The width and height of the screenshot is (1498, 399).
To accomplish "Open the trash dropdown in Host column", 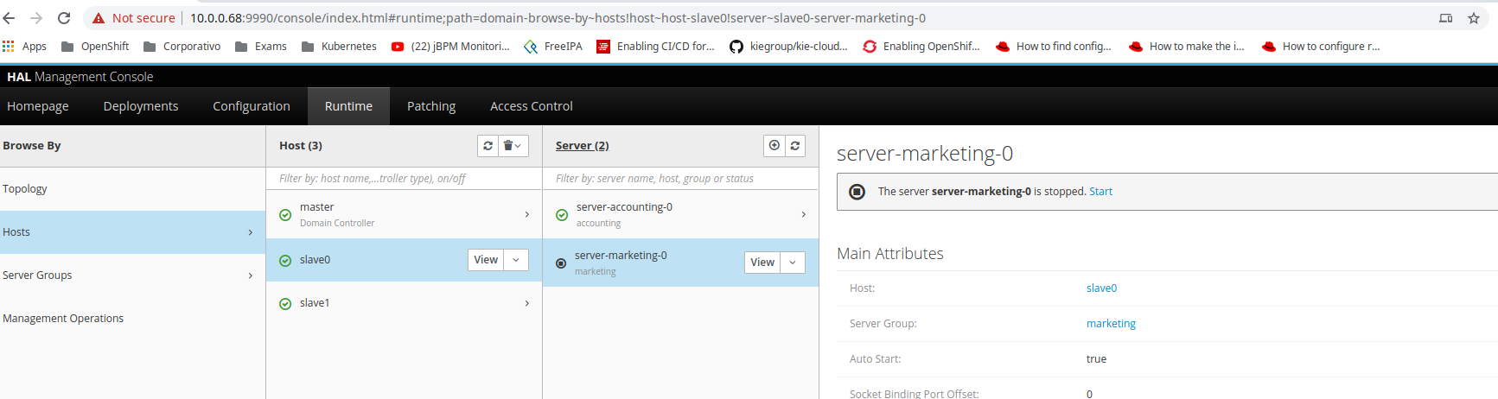I will (513, 146).
